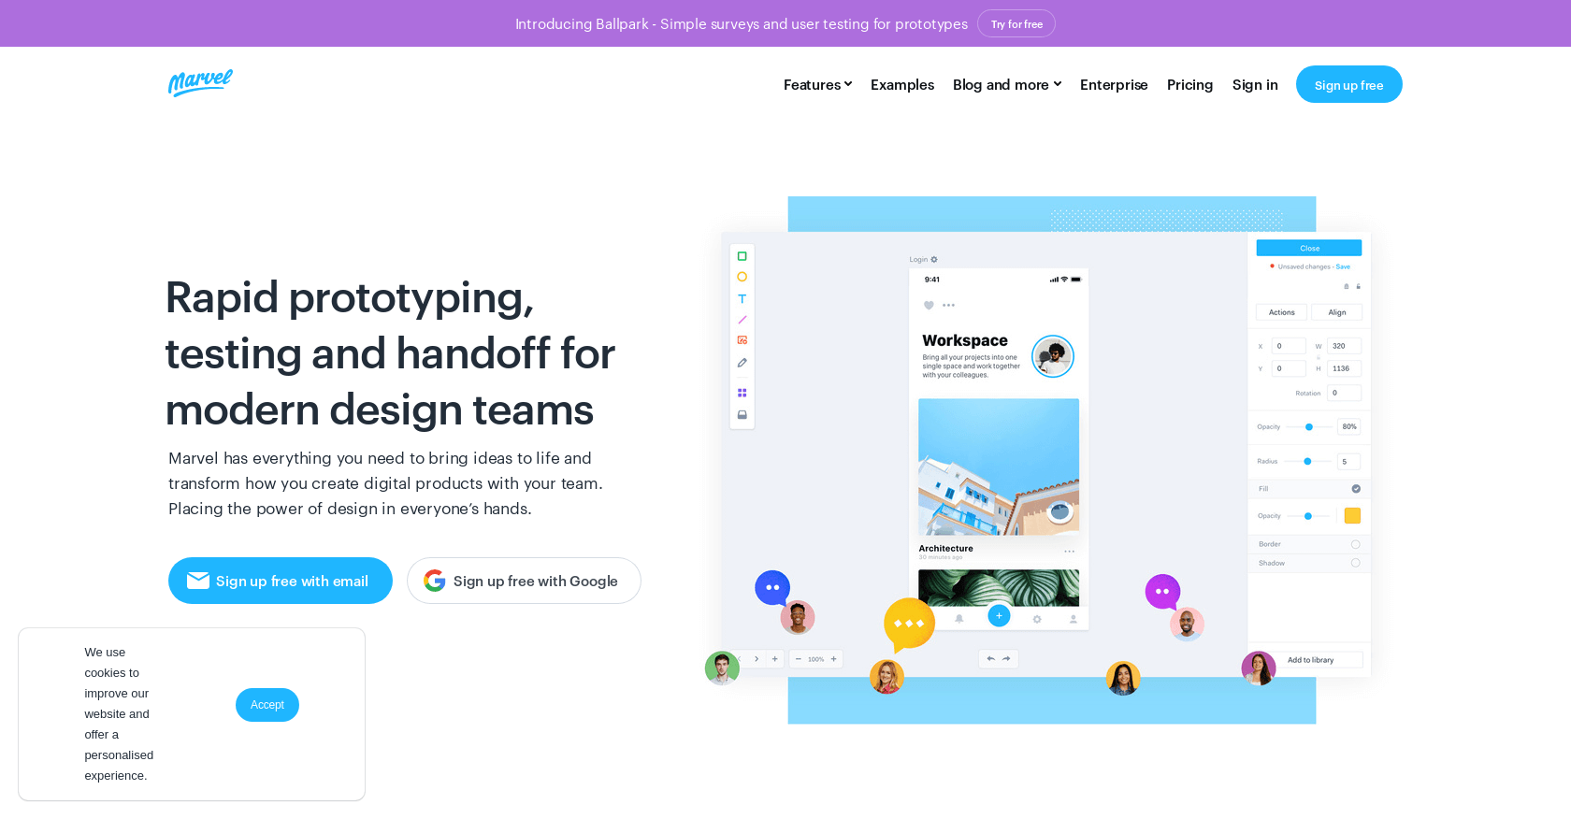The height and width of the screenshot is (819, 1571).
Task: Click the Opacity slider next to the yellow swatch
Action: click(x=1309, y=516)
